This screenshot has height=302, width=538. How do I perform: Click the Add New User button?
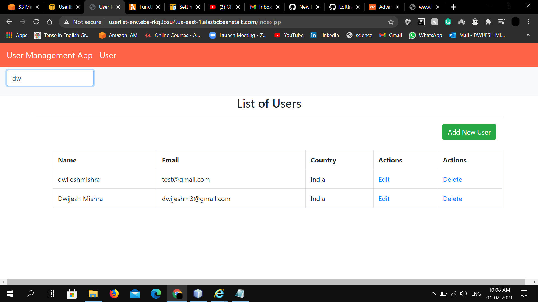[469, 132]
